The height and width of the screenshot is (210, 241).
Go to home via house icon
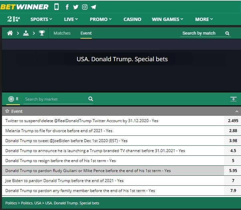pyautogui.click(x=10, y=33)
